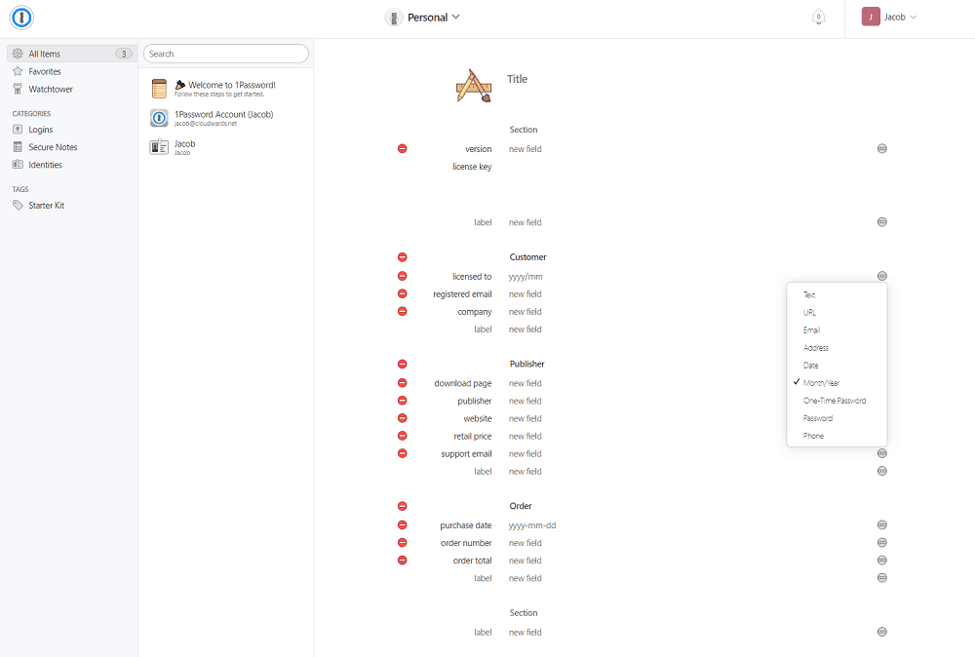Remove the support email field
The width and height of the screenshot is (975, 657).
[403, 453]
